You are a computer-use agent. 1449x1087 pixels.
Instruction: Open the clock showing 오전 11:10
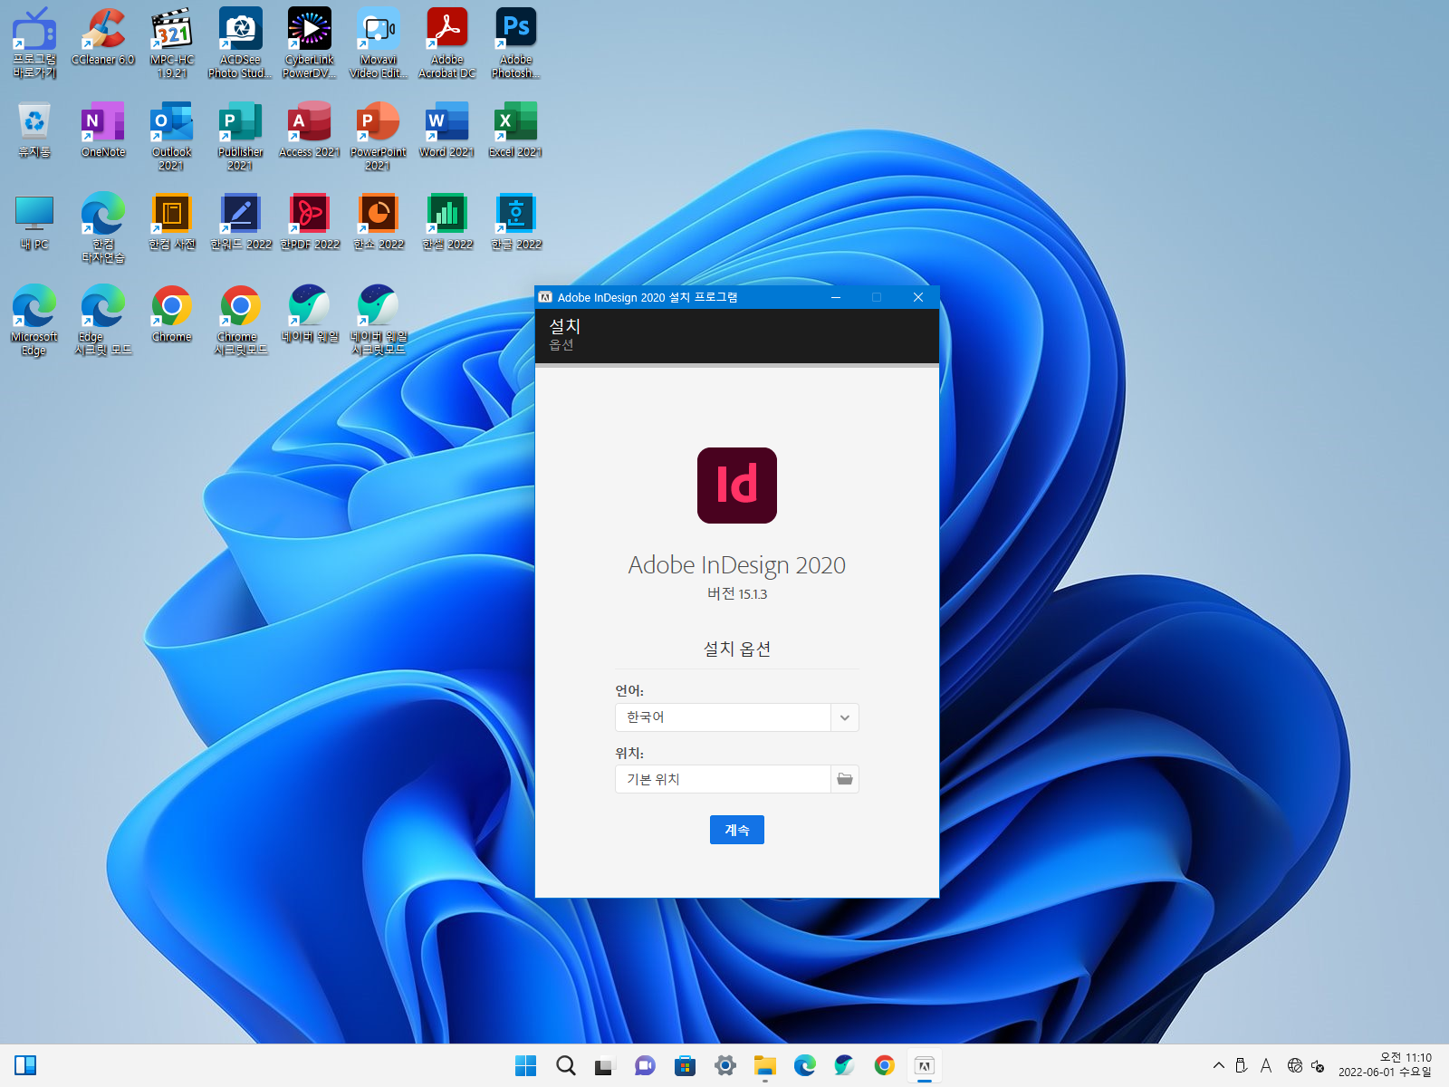coord(1386,1065)
